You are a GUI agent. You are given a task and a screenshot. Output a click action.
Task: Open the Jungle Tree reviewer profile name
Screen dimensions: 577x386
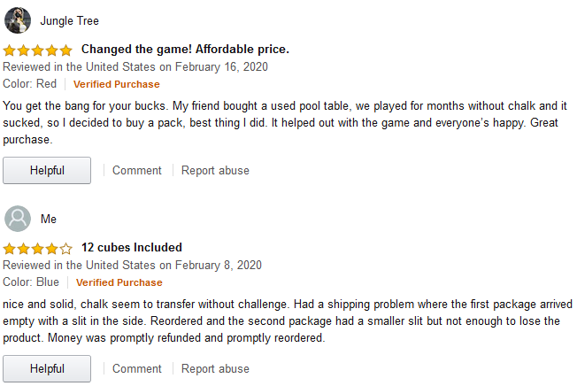click(70, 20)
